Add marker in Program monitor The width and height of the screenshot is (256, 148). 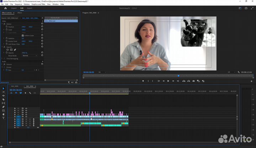point(143,81)
